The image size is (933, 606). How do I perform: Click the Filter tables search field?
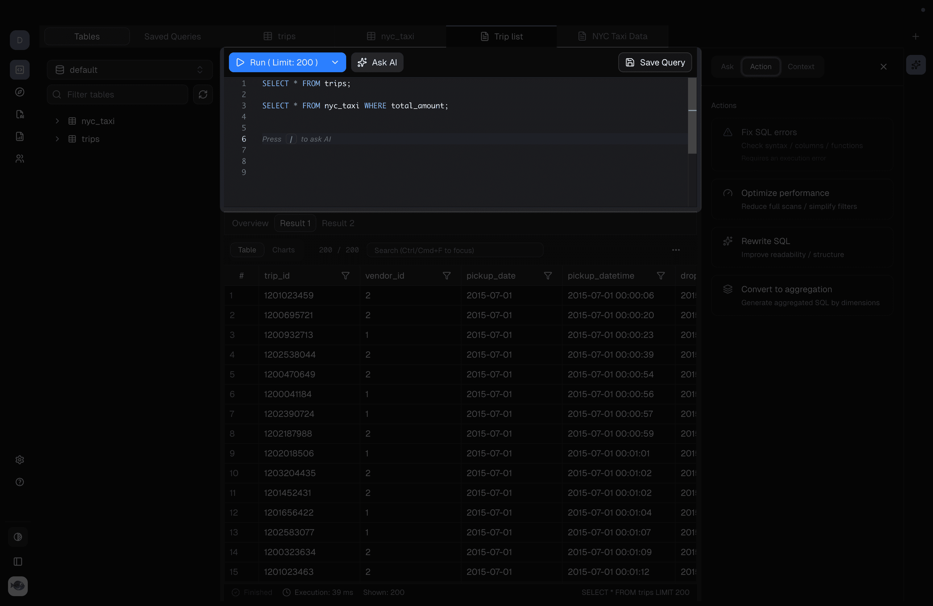coord(118,94)
